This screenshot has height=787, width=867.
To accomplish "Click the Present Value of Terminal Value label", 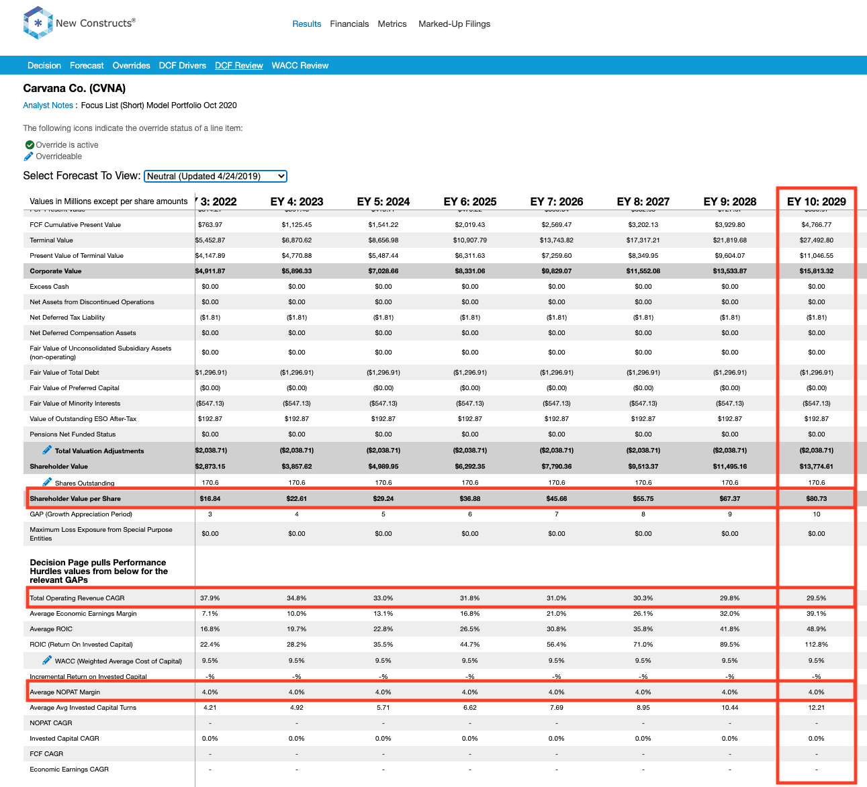I will click(x=77, y=256).
